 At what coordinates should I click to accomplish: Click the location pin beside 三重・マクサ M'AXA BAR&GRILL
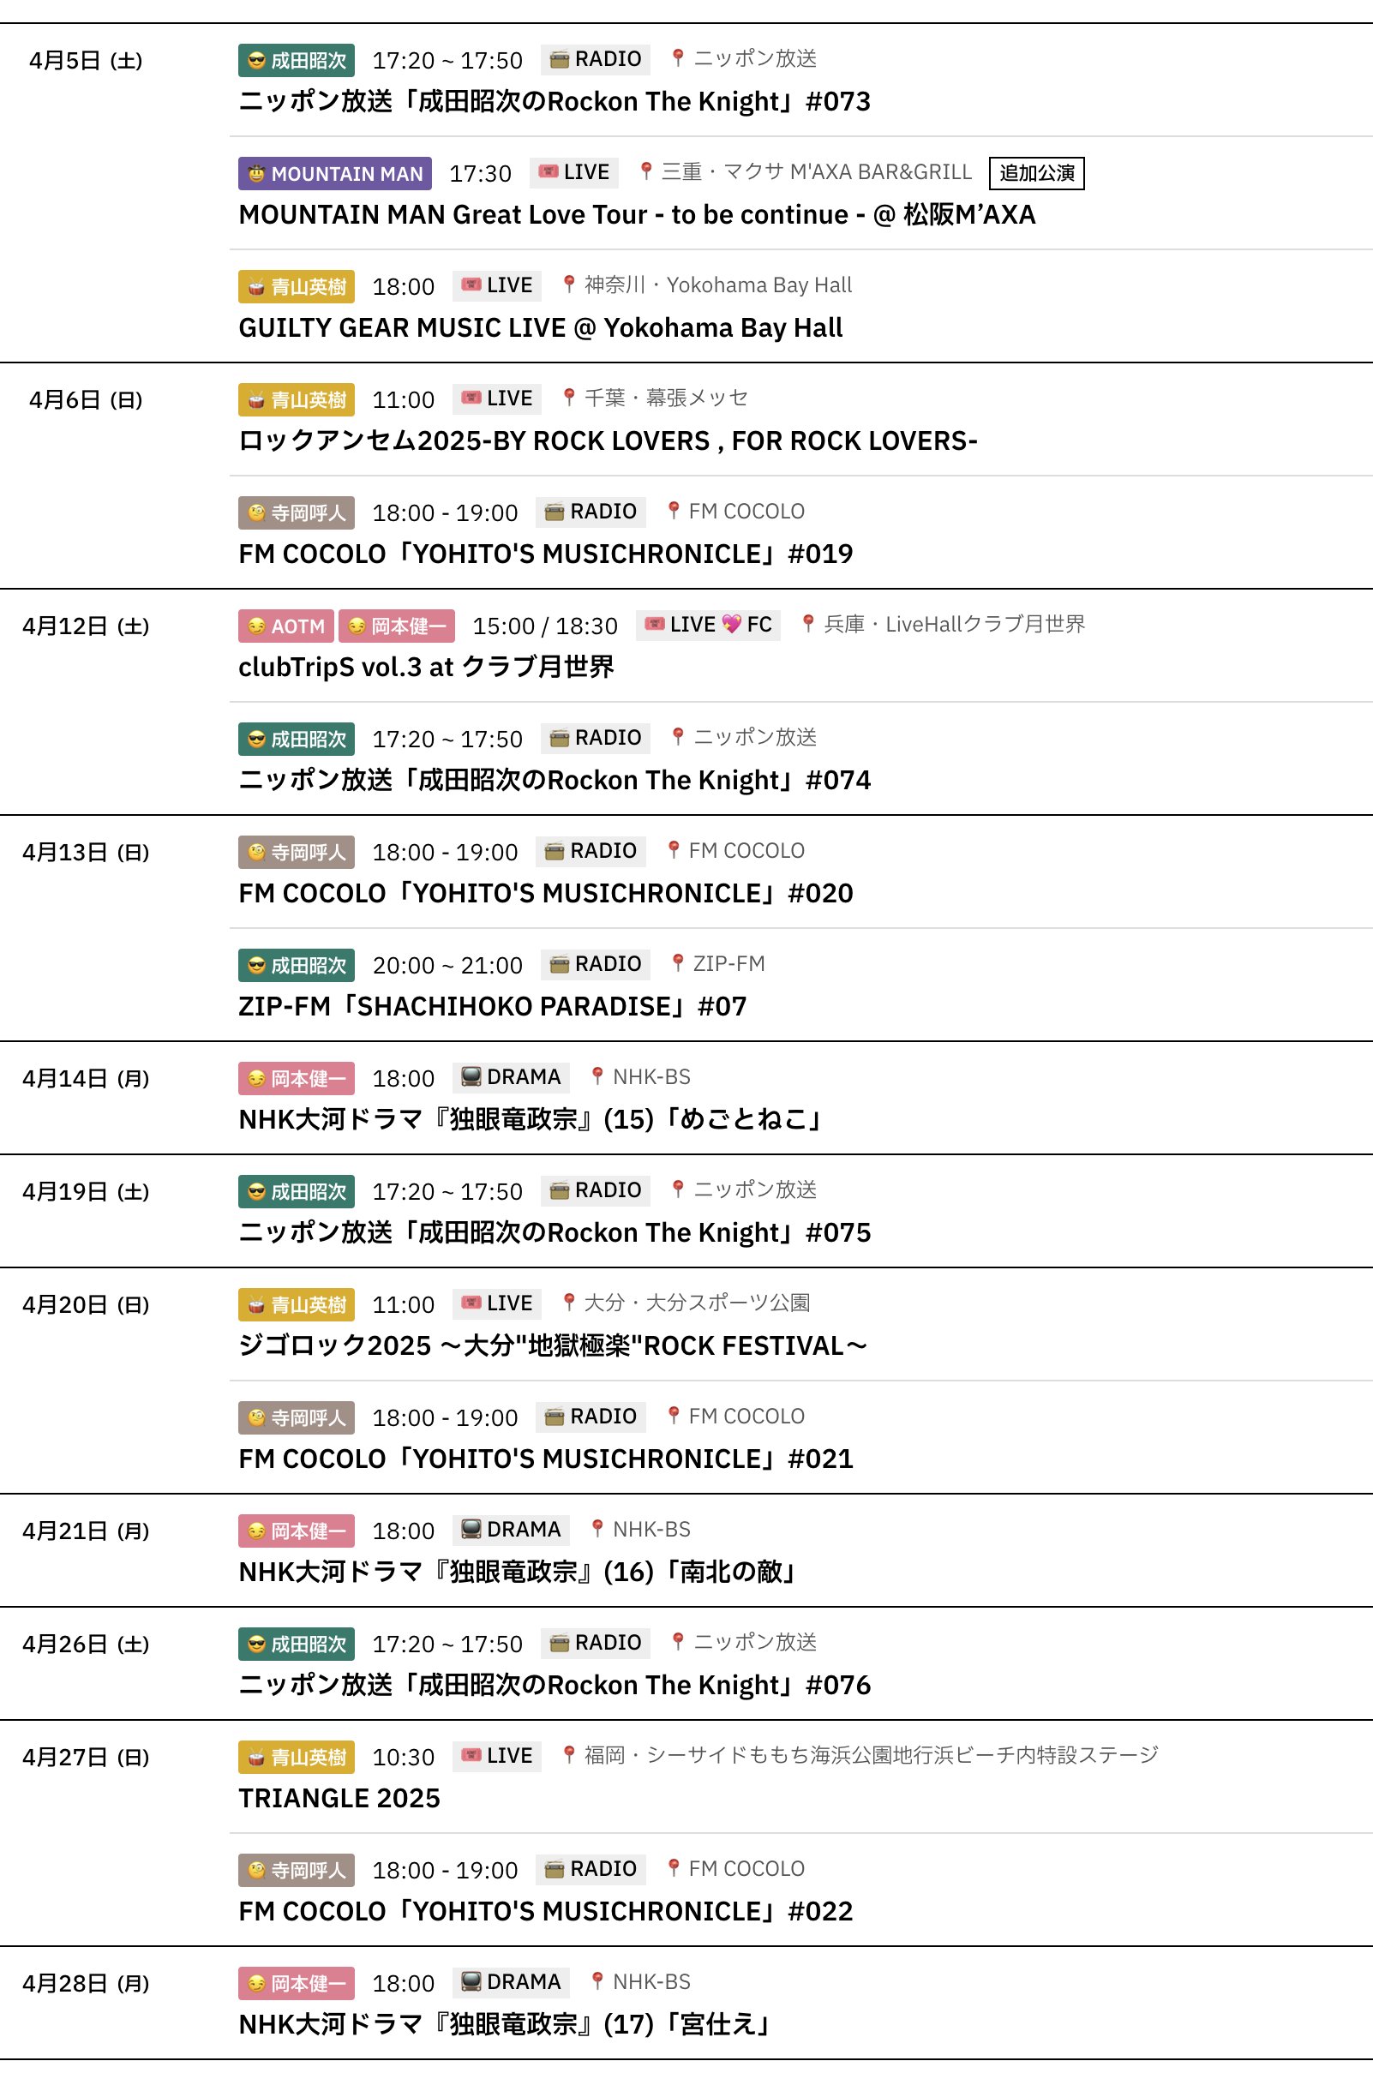645,171
